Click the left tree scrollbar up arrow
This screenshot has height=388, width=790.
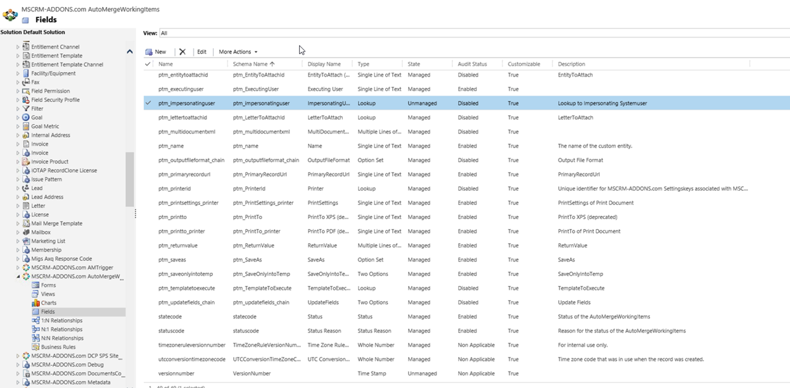point(130,52)
